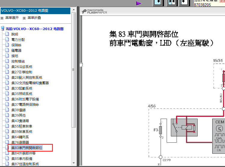The image size is (225, 167).
Task: Select 集38儀錶 in the tree
Action: click(19, 110)
